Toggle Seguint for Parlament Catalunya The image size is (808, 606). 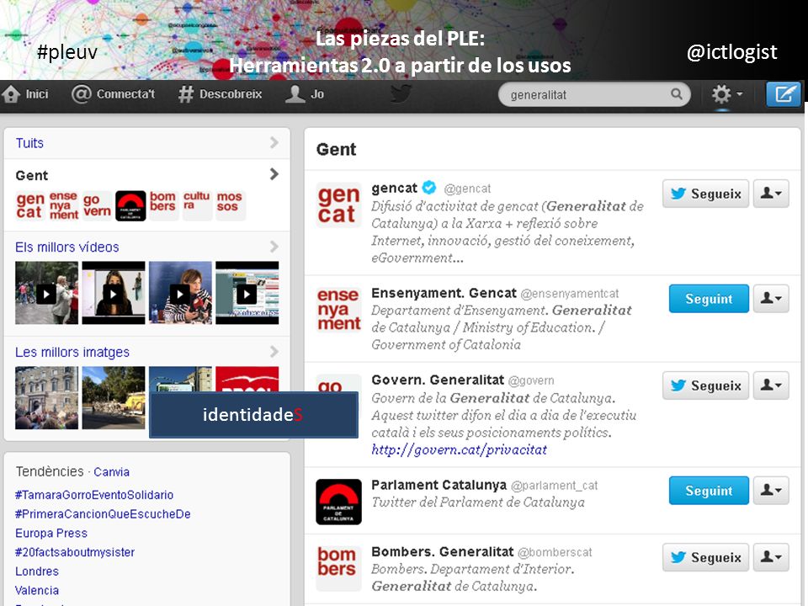coord(709,491)
